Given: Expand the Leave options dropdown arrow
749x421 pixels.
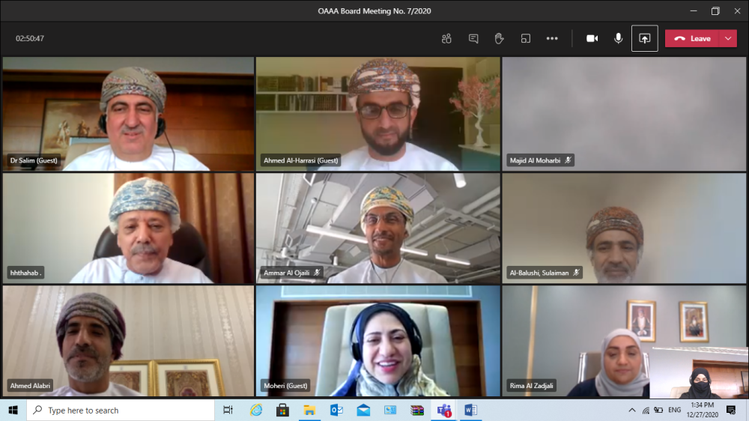Looking at the screenshot, I should pos(728,38).
